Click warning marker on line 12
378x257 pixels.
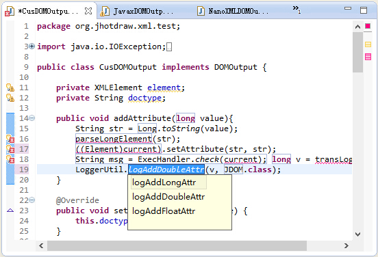coord(10,98)
